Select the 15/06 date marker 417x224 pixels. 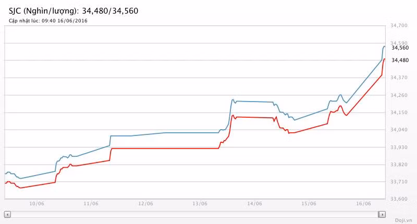[309, 204]
